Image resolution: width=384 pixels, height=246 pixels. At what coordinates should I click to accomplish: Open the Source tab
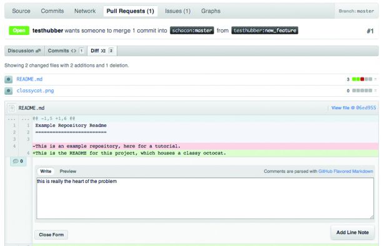21,11
